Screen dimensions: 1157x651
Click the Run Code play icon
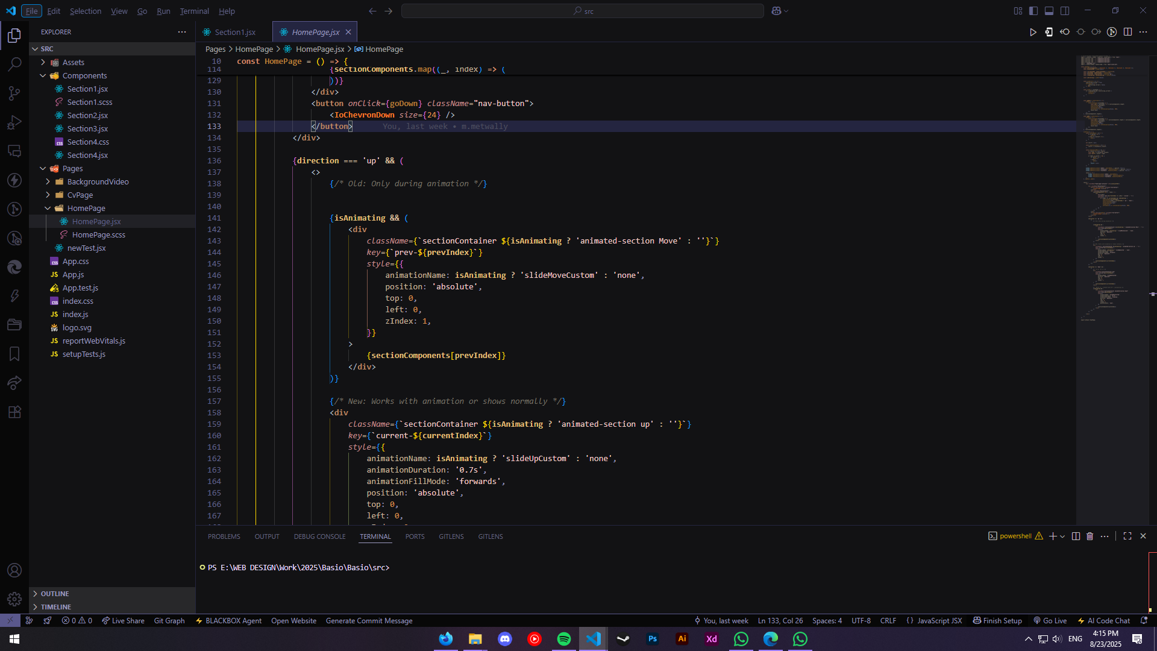tap(1033, 32)
